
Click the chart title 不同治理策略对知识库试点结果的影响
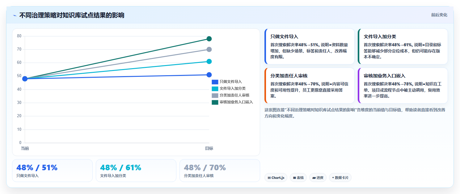tap(72, 15)
